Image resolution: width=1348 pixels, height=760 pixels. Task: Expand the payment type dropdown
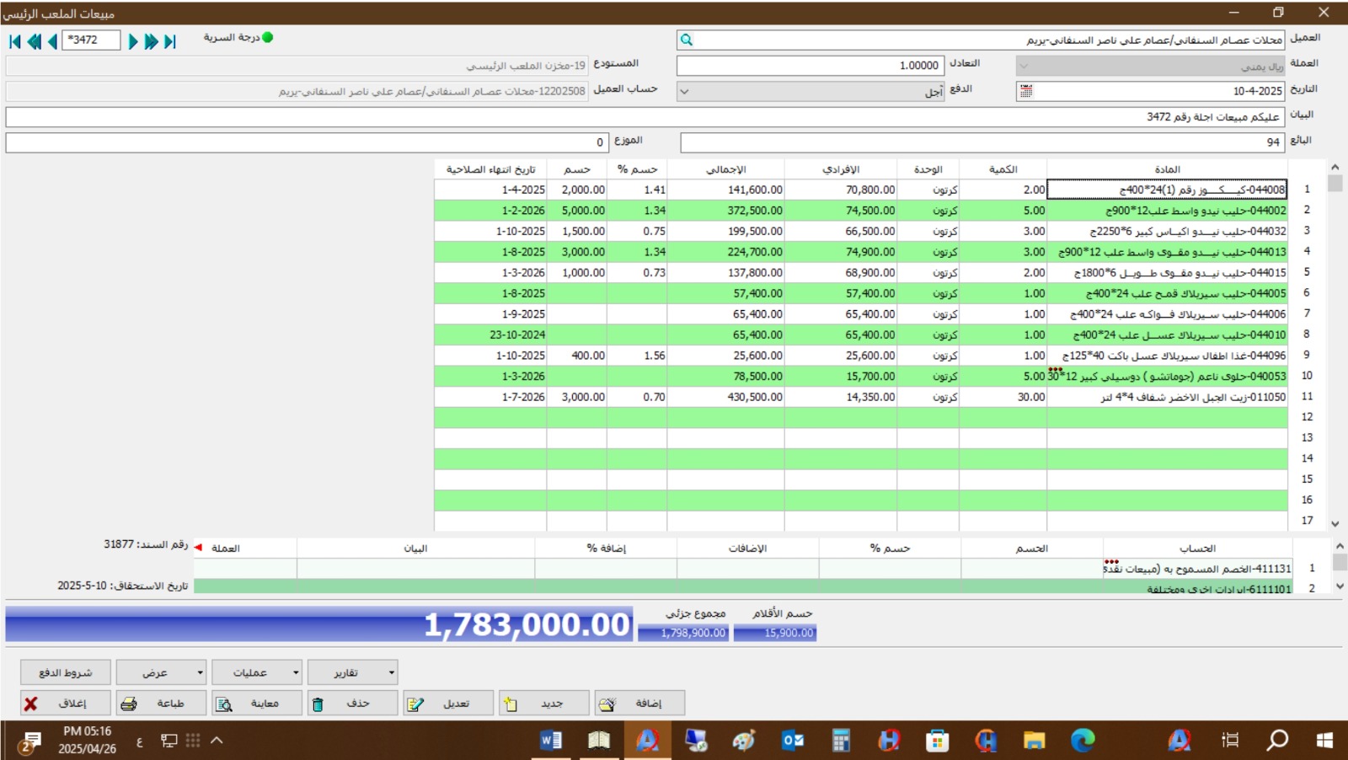(685, 91)
